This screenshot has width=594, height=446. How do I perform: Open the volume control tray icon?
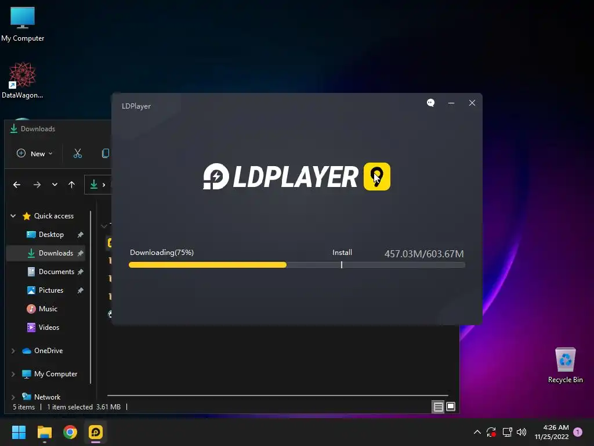tap(521, 432)
